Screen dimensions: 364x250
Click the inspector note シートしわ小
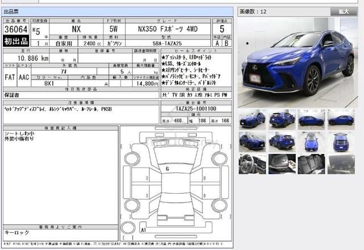click(x=19, y=134)
